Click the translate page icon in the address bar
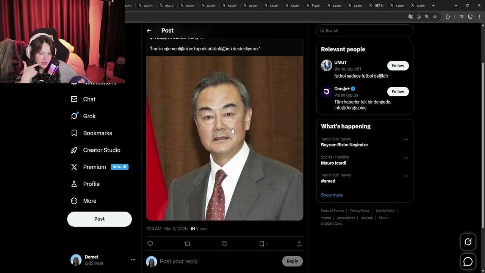This screenshot has height=273, width=485. click(x=410, y=17)
